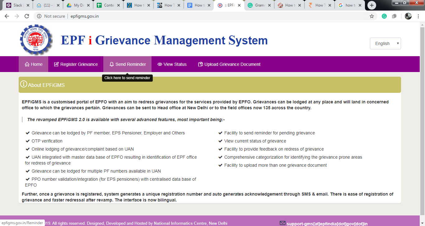Image resolution: width=425 pixels, height=226 pixels.
Task: Click 'Facility to send reminder for pending grievance'
Action: pos(269,133)
